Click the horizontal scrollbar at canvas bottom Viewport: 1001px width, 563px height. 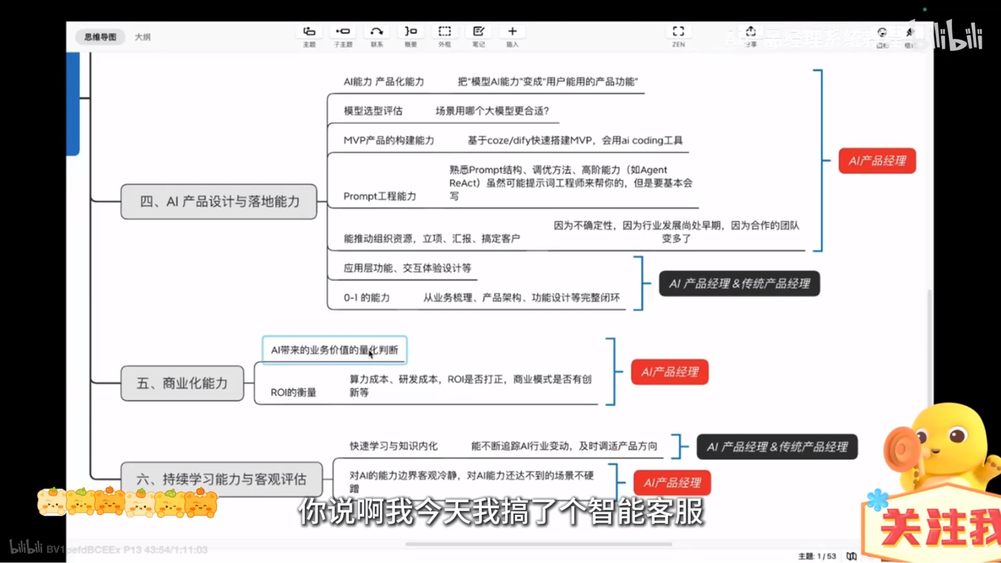(539, 544)
